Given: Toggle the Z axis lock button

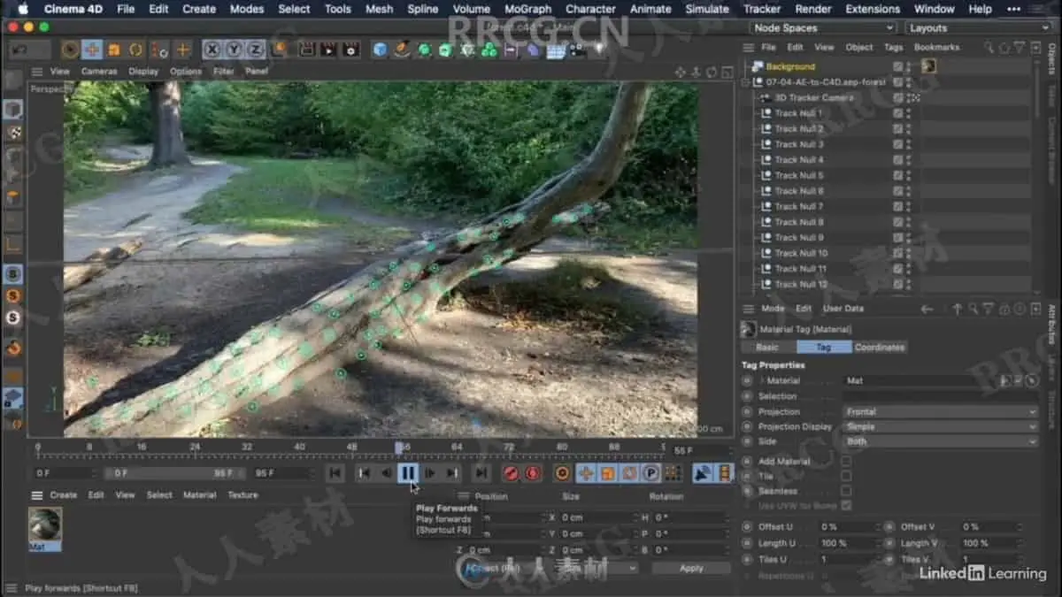Looking at the screenshot, I should pos(255,50).
